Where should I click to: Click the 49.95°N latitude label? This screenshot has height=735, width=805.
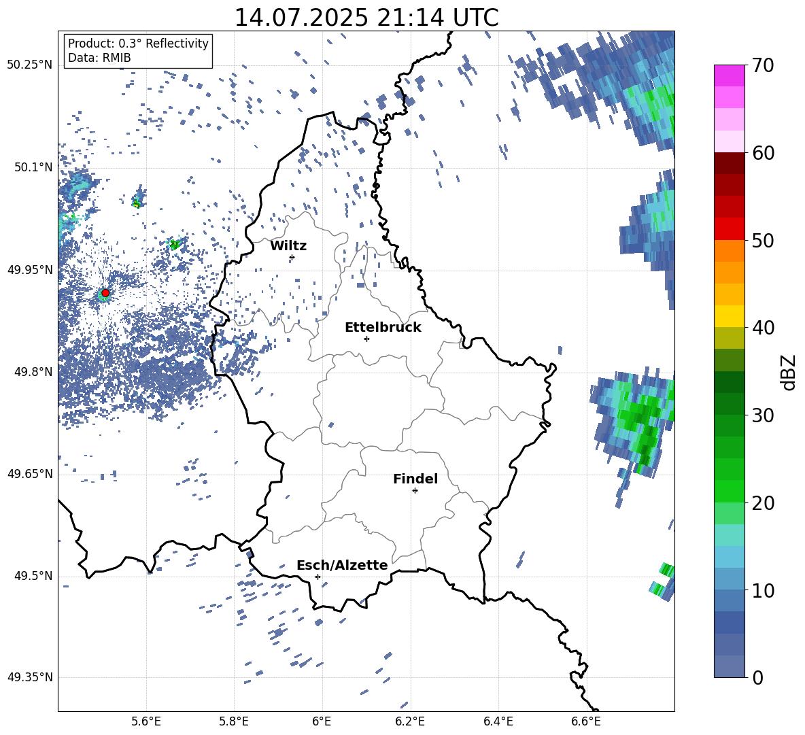click(30, 269)
